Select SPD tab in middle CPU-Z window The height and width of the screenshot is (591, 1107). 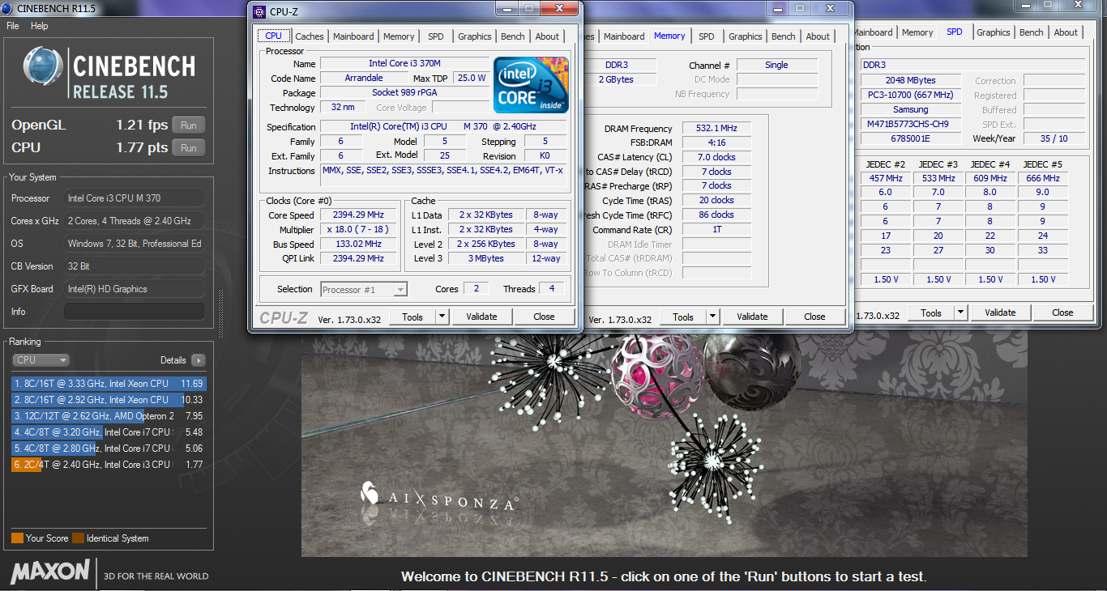coord(707,36)
